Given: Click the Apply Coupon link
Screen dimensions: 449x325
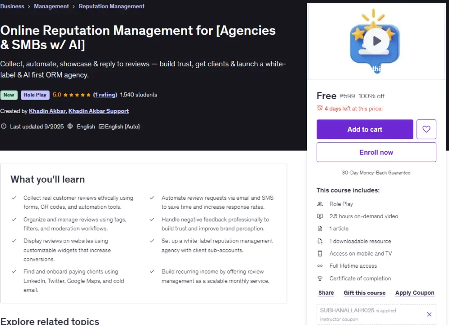Looking at the screenshot, I should click(x=415, y=293).
